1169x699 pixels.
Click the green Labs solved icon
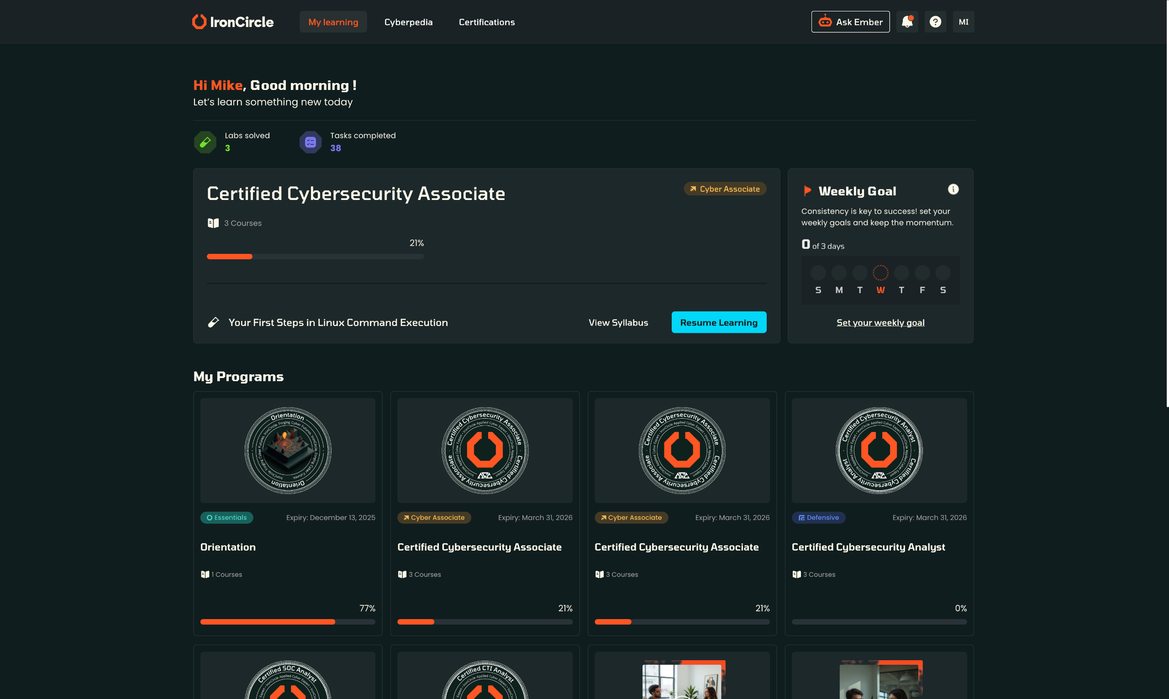pos(205,142)
